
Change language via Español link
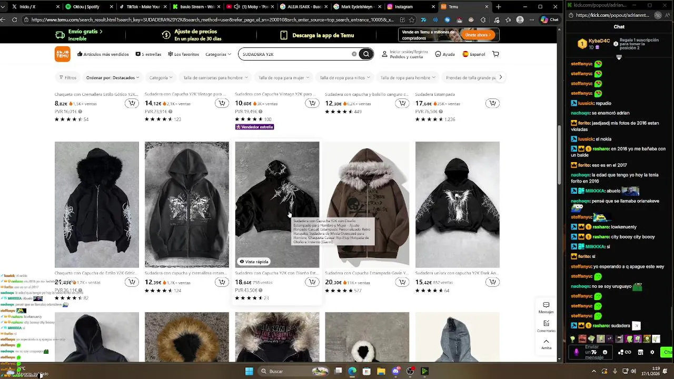(473, 54)
